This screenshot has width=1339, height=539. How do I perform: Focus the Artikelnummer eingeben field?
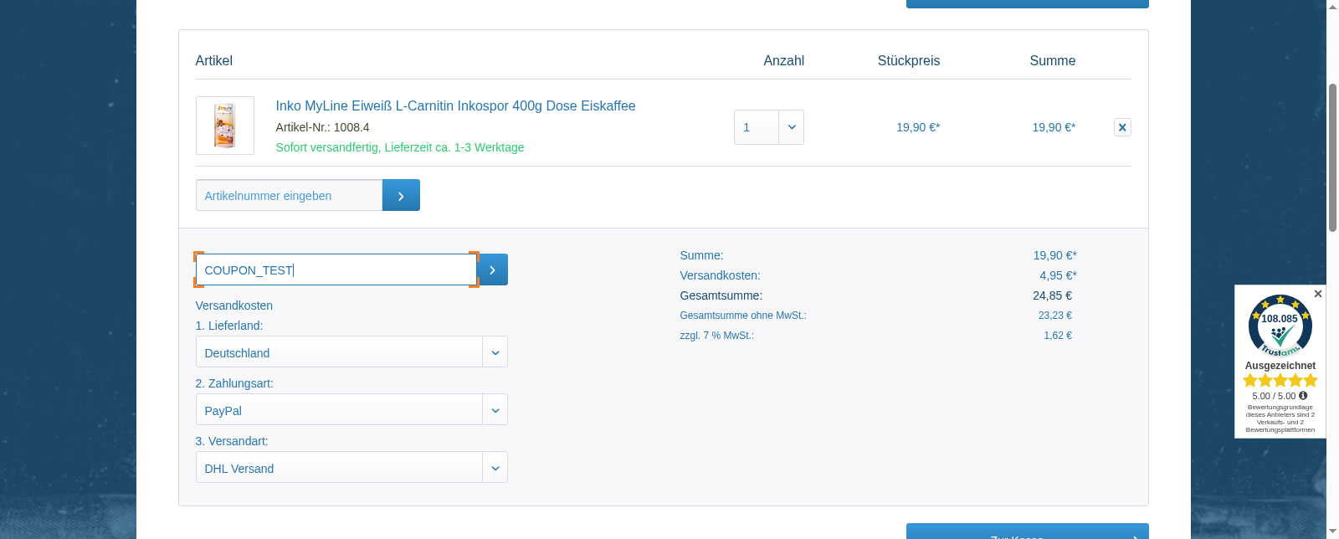coord(289,195)
